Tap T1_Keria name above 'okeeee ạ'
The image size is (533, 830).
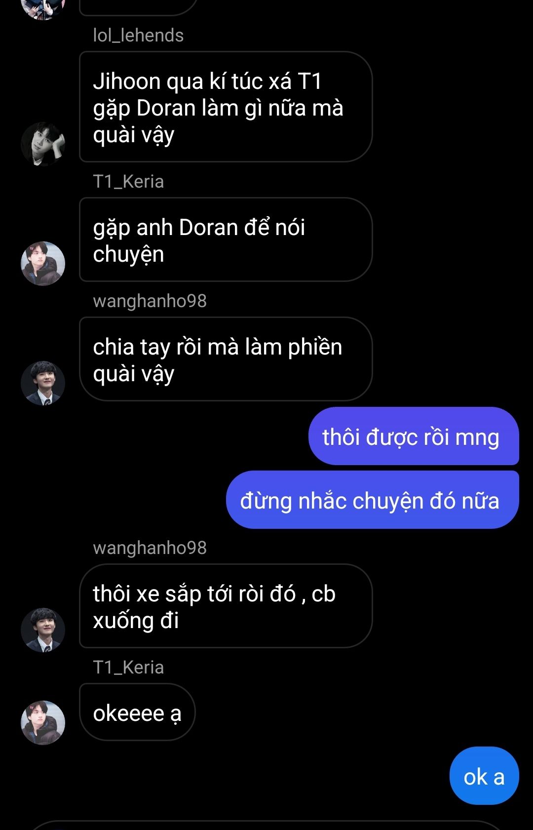[x=128, y=668]
